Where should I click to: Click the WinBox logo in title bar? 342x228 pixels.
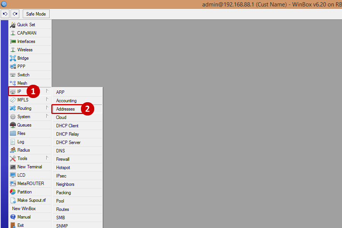tap(4, 4)
